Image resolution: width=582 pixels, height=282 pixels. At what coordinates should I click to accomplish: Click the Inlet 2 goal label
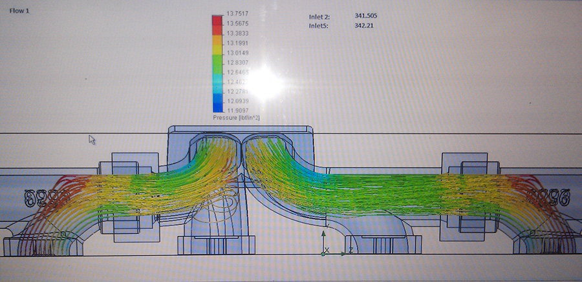[x=321, y=16]
